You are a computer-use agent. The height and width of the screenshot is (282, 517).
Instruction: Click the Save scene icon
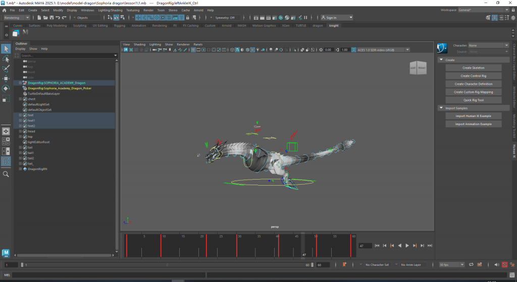click(x=50, y=18)
